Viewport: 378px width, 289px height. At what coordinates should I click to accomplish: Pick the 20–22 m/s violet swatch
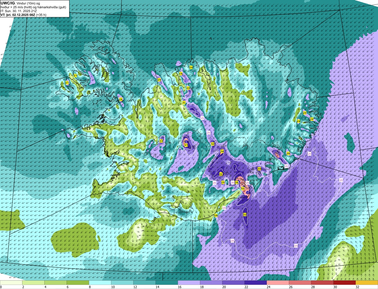tap(233, 282)
